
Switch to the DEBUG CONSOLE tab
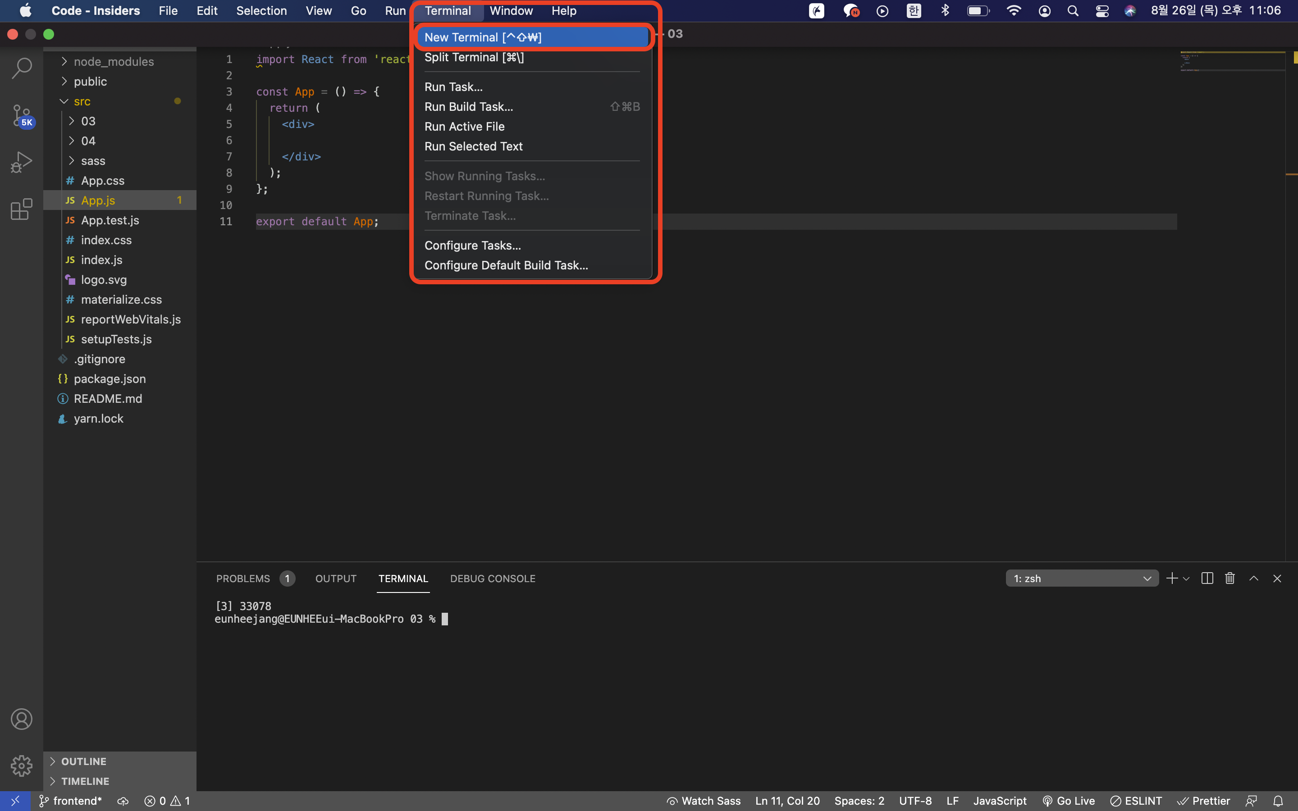click(x=492, y=578)
